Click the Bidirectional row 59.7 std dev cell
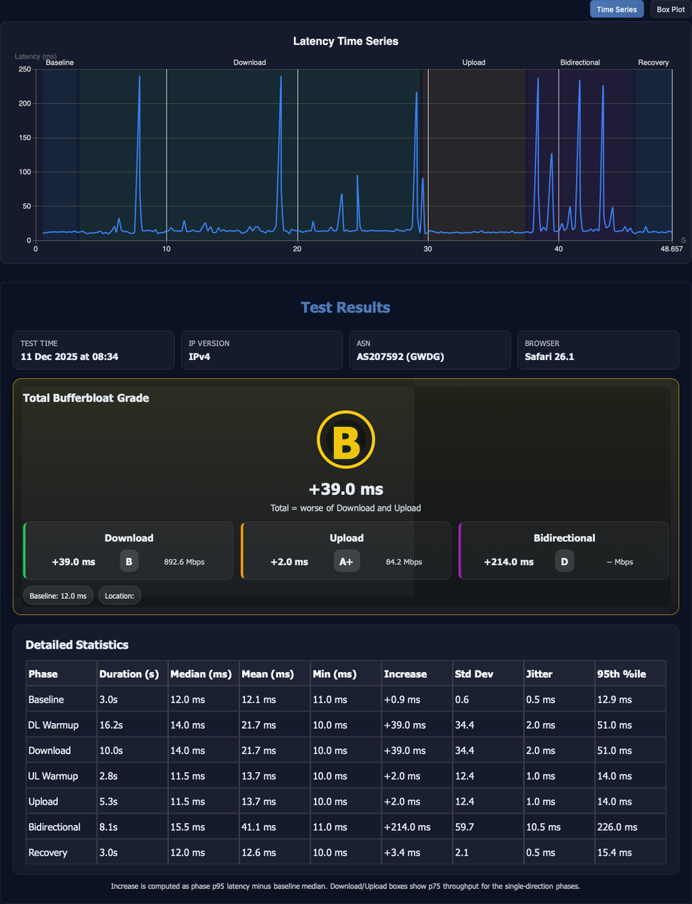 pyautogui.click(x=487, y=827)
